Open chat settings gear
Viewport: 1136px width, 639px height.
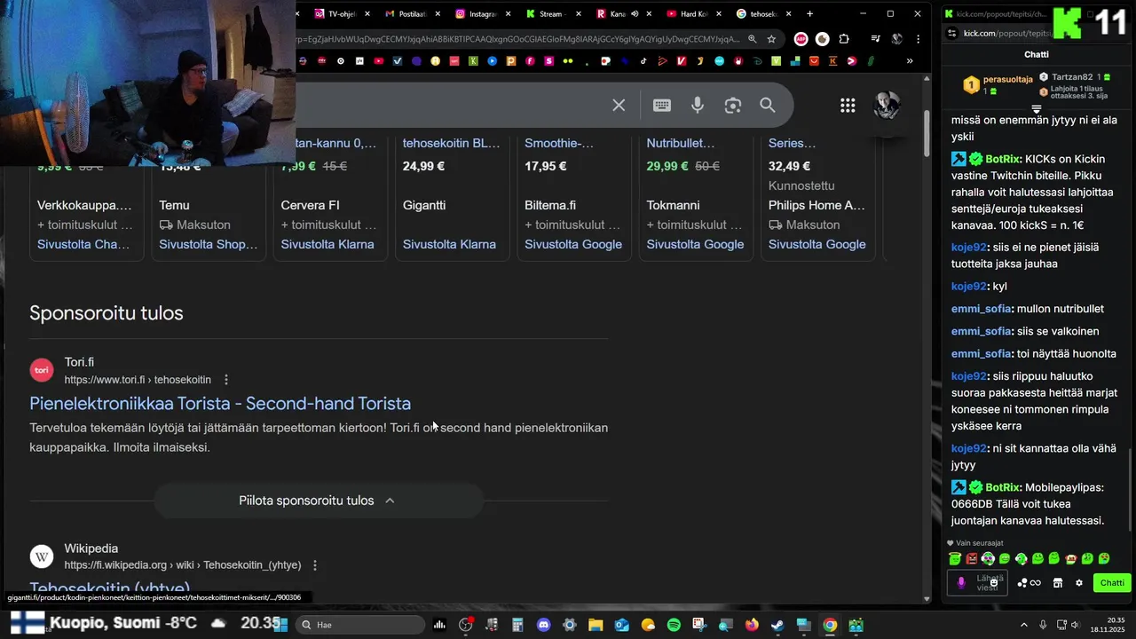pos(1079,583)
